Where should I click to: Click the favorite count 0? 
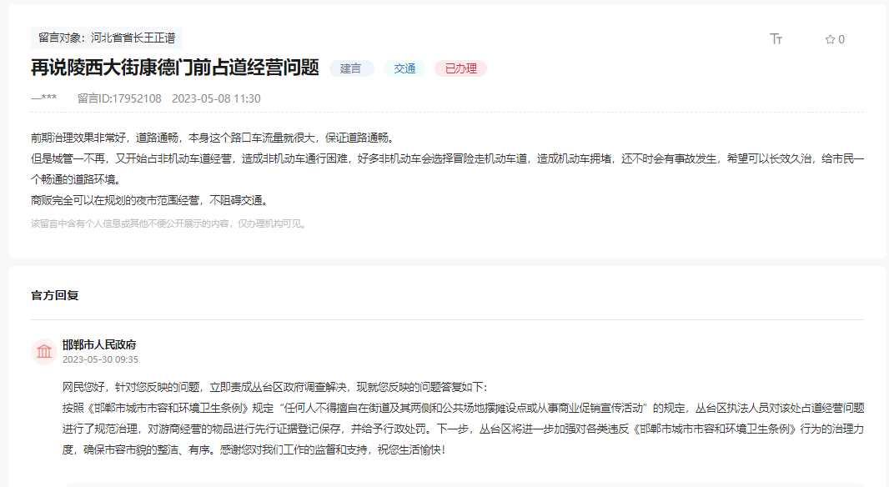[841, 39]
